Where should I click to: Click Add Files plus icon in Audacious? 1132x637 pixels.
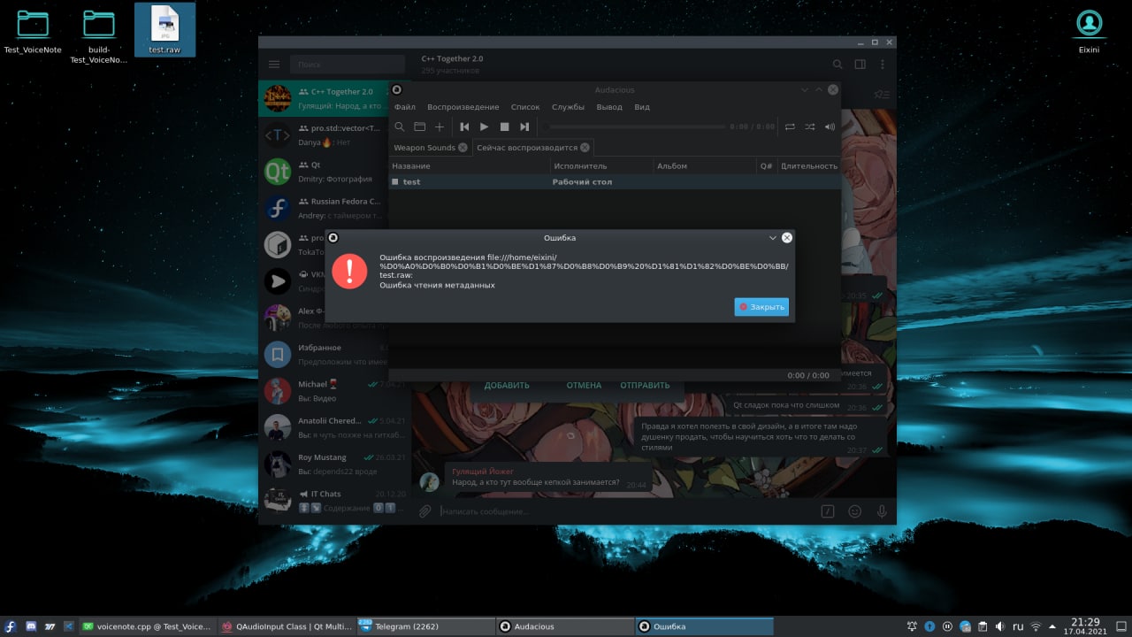[440, 127]
